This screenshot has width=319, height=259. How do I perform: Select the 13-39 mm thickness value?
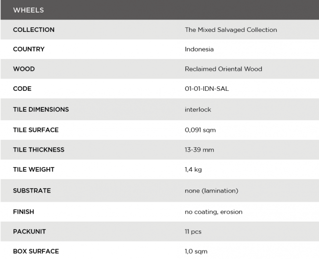199,150
